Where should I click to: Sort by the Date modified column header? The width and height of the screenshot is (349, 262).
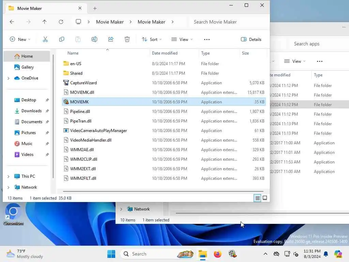point(165,53)
